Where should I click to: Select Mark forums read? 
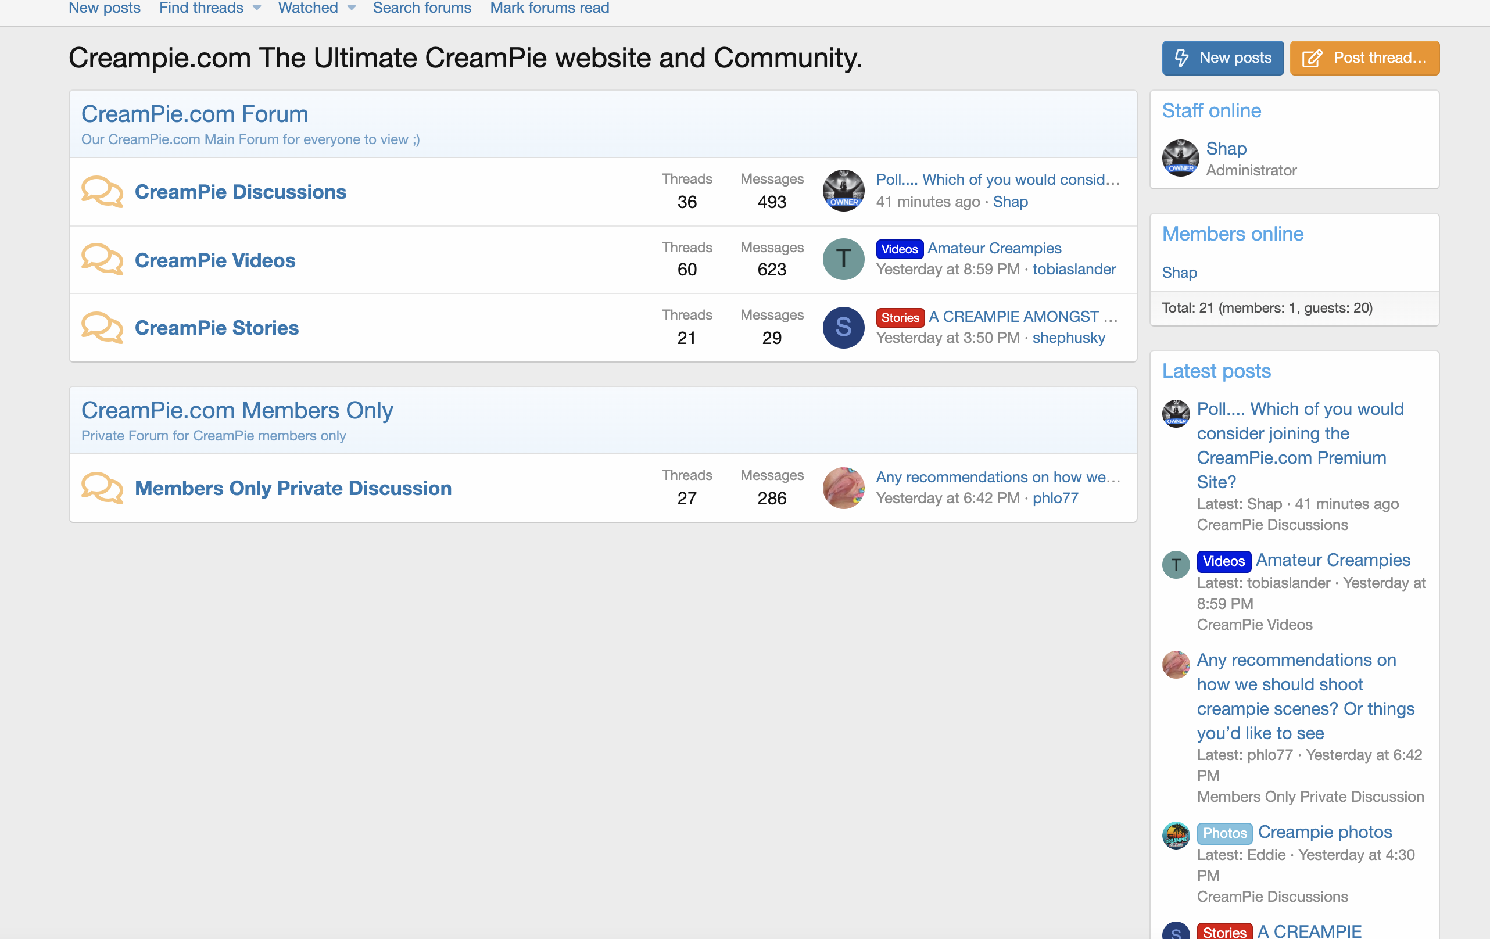tap(550, 8)
